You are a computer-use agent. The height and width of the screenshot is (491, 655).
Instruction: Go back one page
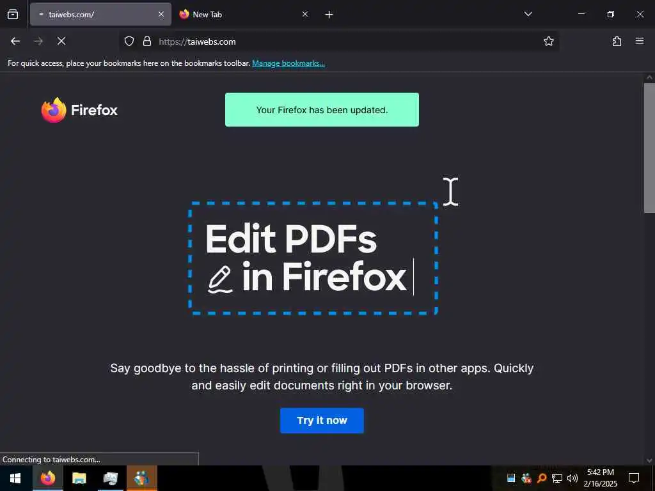pyautogui.click(x=15, y=41)
